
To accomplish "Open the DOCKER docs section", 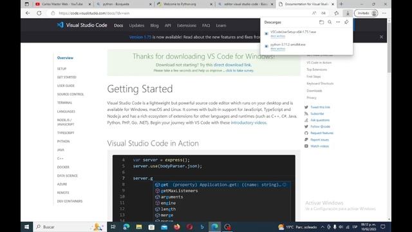I will (63, 167).
